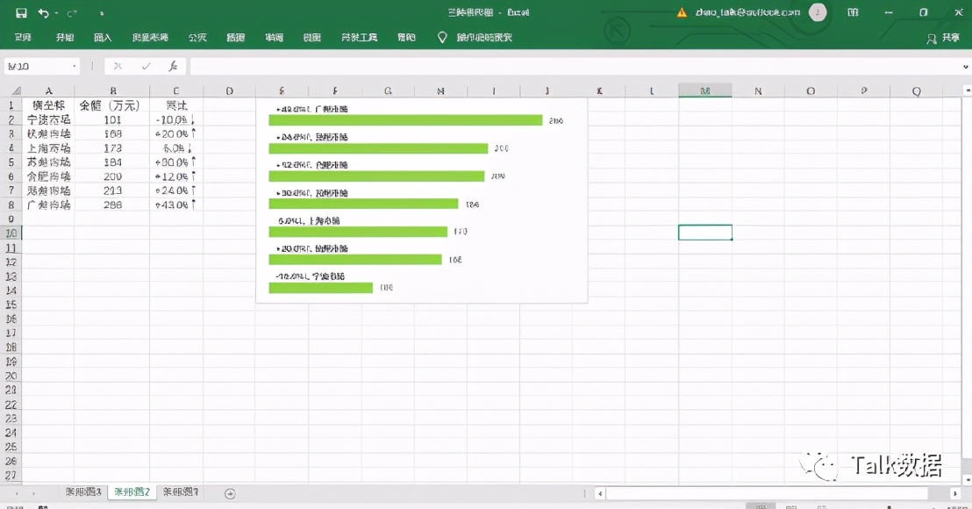Click the redo arrow in the quick access toolbar
The width and height of the screenshot is (972, 509).
point(72,13)
